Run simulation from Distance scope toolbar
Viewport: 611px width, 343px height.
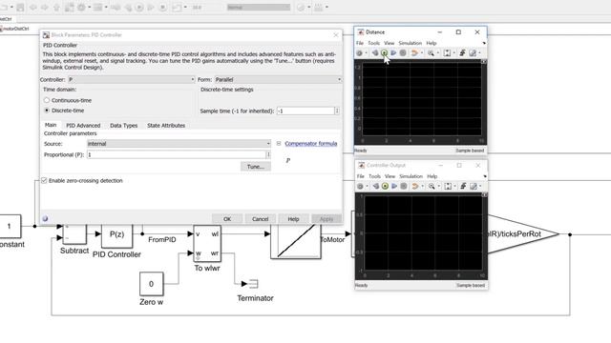384,53
